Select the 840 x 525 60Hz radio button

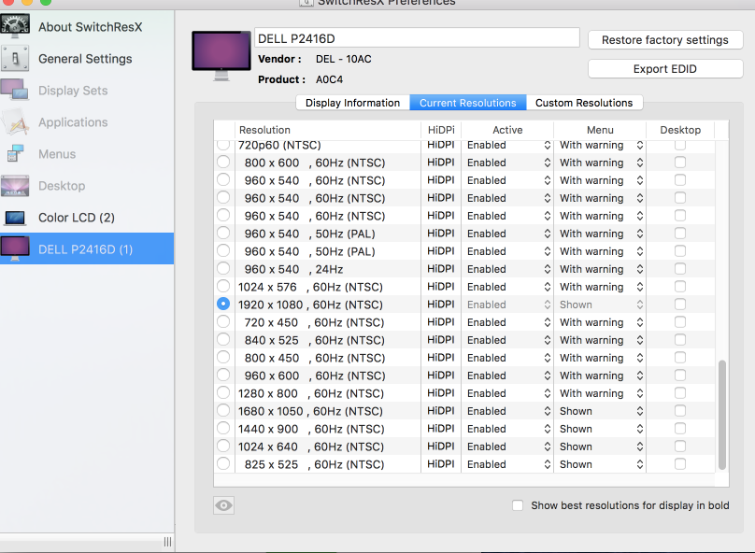click(x=223, y=339)
